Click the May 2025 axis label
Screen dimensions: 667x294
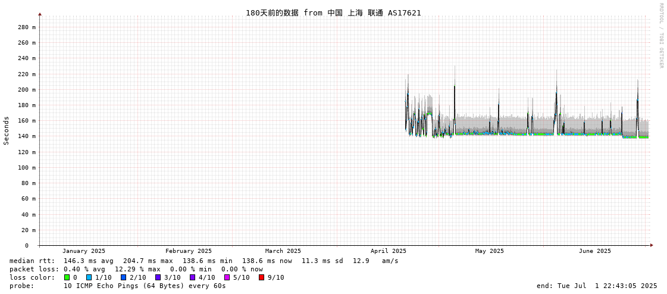pyautogui.click(x=489, y=251)
